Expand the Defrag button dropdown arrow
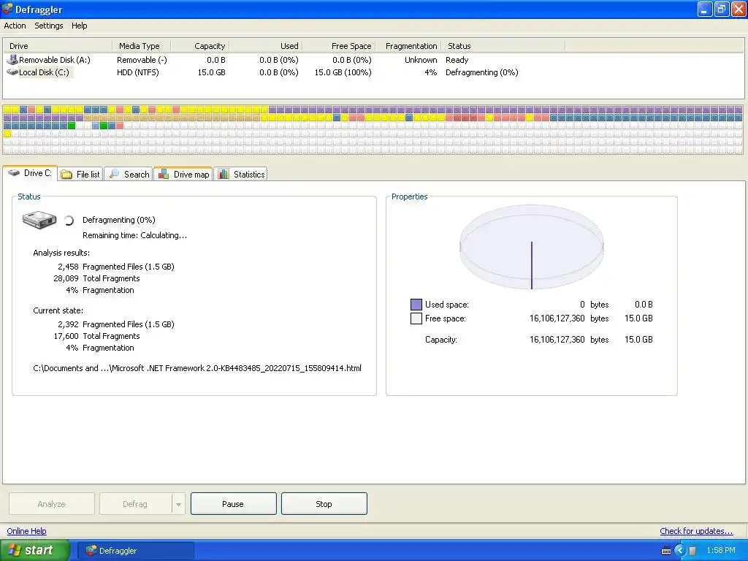This screenshot has height=561, width=748. (x=178, y=504)
